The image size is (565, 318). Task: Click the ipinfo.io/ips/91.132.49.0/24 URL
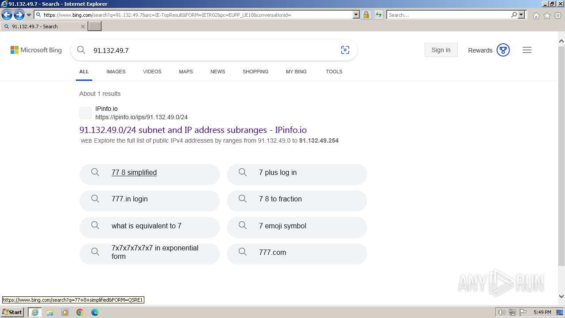point(141,117)
